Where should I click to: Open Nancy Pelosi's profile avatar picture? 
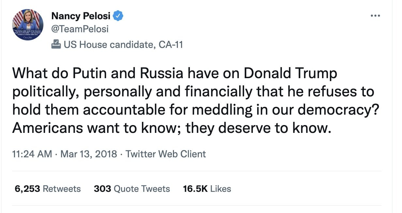(x=28, y=25)
